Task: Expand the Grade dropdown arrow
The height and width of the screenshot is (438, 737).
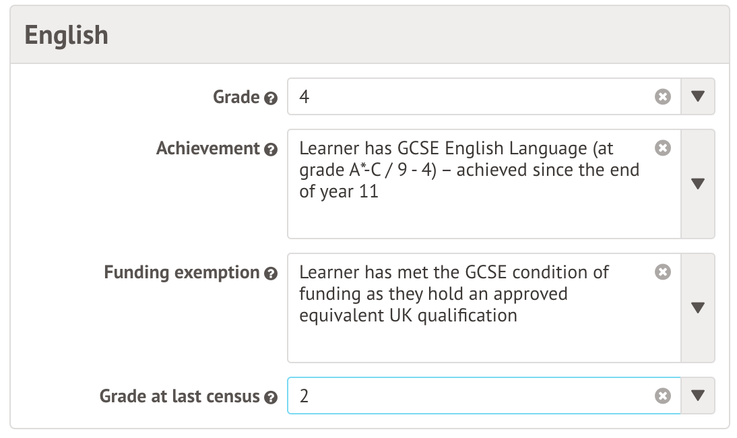Action: tap(698, 97)
